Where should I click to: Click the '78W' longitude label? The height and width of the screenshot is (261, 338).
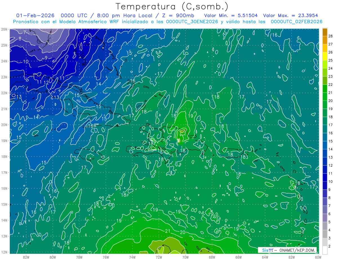click(x=79, y=257)
